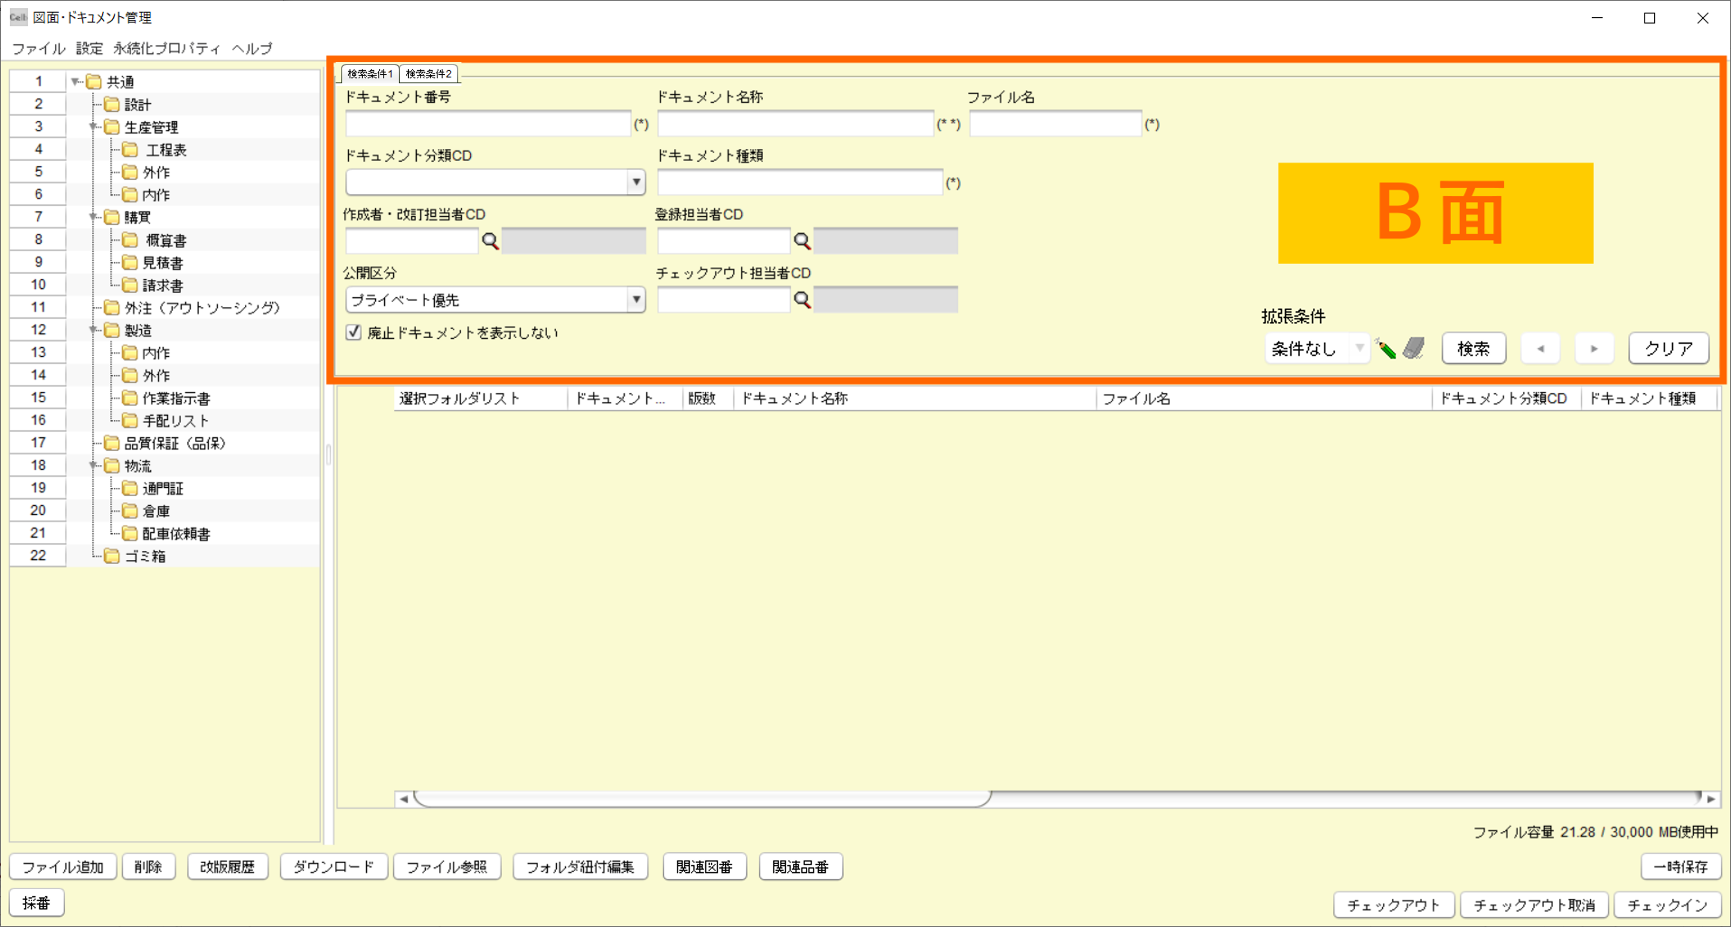Click the 選択フォルダリスト column header
The image size is (1731, 927).
(481, 398)
